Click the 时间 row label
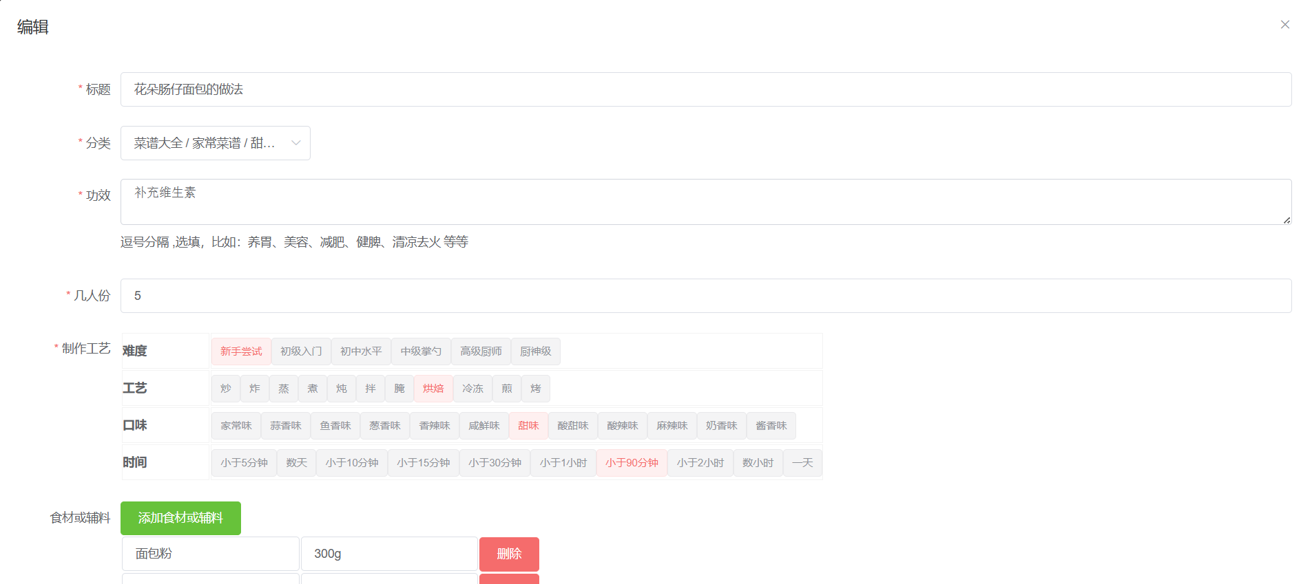 [135, 462]
